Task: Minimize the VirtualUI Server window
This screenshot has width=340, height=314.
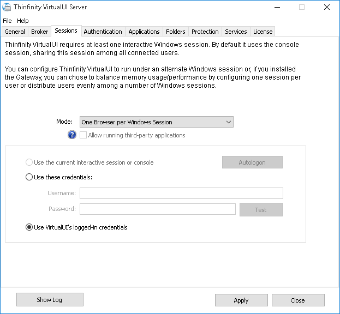Action: pos(277,7)
